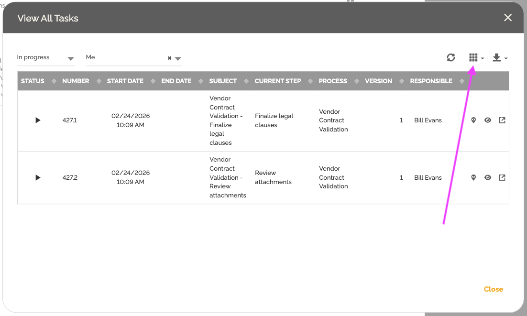
Task: View details with eye icon for 427.1
Action: 488,120
